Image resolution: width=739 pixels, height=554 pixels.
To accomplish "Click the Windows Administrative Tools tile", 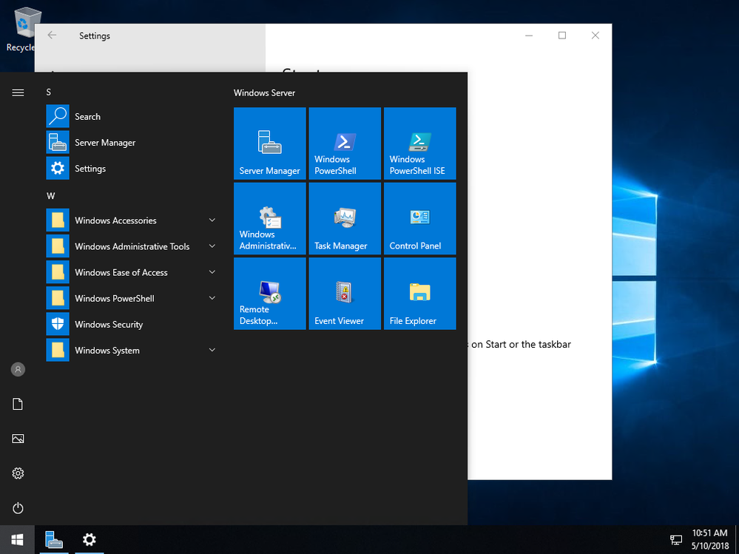I will pos(269,218).
